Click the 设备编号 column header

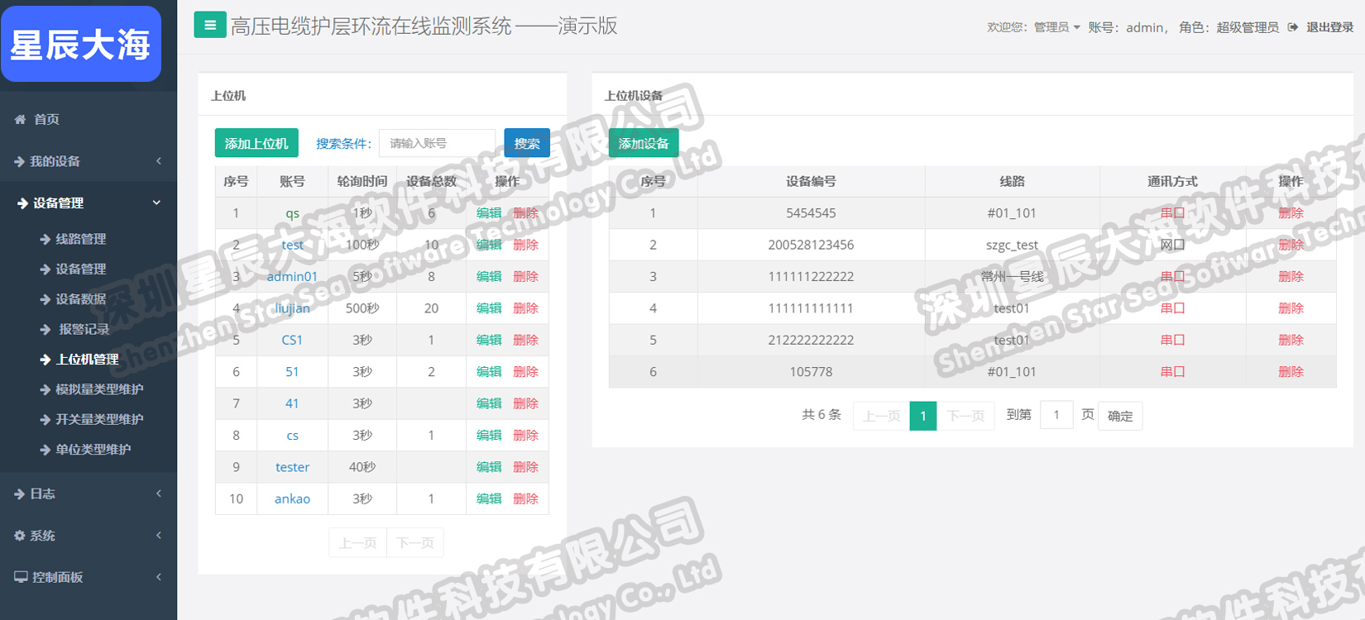[x=811, y=181]
